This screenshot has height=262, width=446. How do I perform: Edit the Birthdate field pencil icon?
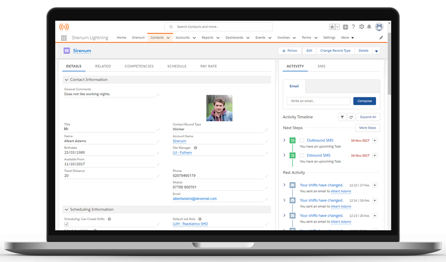(158, 153)
